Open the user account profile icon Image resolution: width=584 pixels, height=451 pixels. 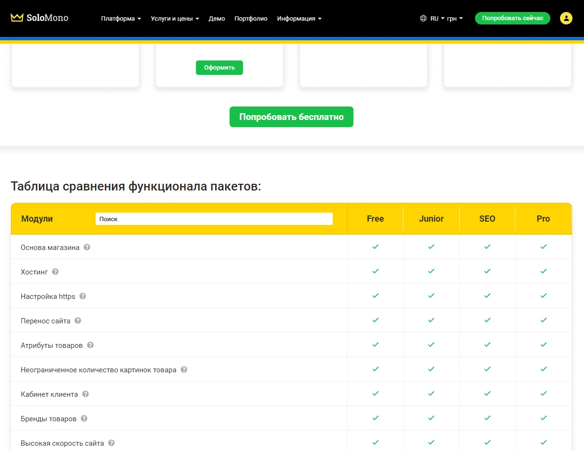coord(566,18)
